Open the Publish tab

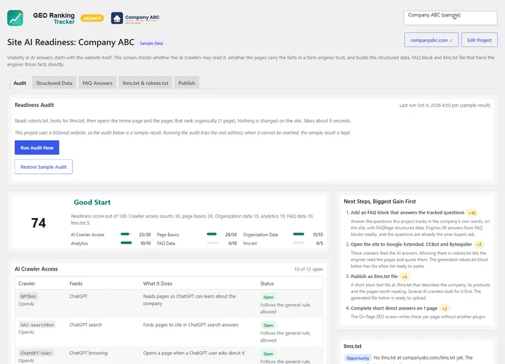(x=187, y=83)
